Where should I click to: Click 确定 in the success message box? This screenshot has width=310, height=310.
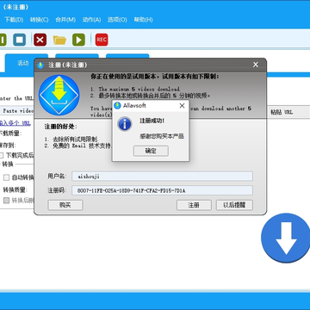(151, 151)
